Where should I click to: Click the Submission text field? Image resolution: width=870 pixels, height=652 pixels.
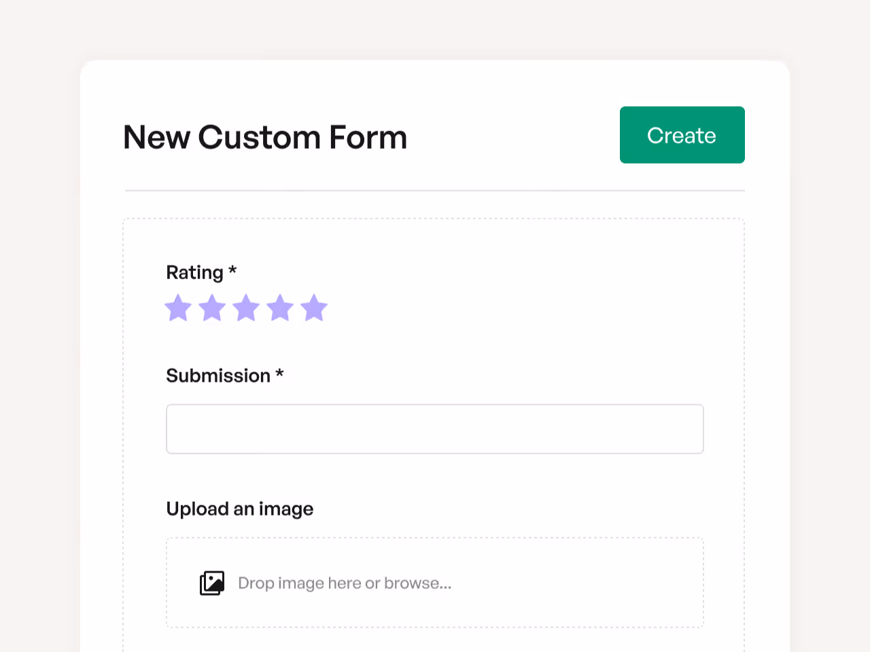tap(434, 429)
